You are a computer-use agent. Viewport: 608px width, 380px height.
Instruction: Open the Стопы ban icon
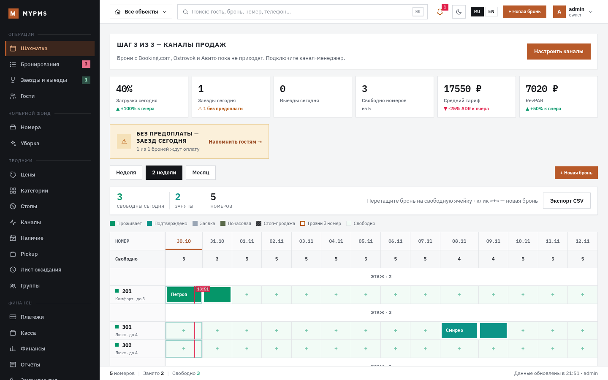tap(13, 206)
